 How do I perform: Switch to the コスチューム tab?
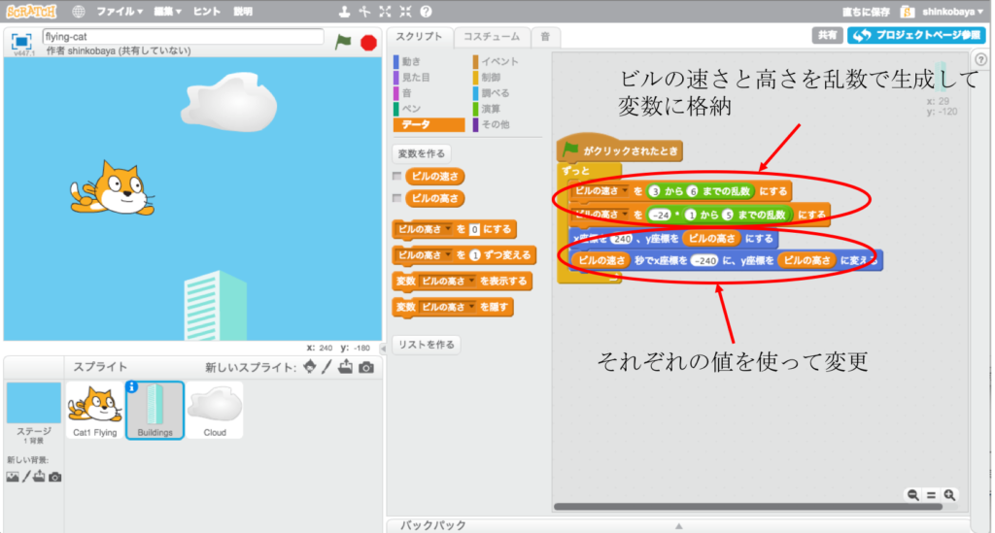point(491,37)
